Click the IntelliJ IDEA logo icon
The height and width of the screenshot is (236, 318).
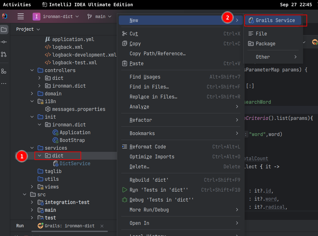coord(5,16)
